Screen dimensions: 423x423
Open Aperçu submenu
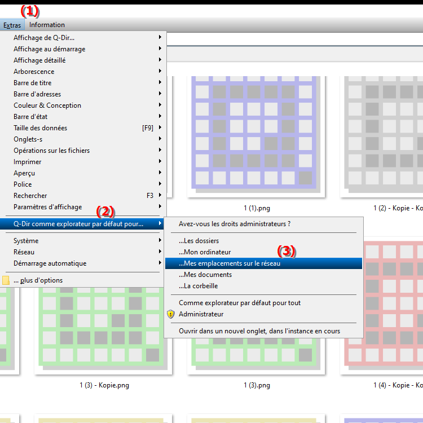[82, 173]
